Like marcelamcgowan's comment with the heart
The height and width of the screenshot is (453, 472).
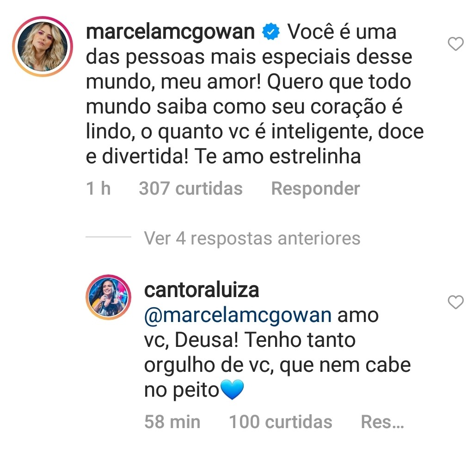tap(456, 44)
